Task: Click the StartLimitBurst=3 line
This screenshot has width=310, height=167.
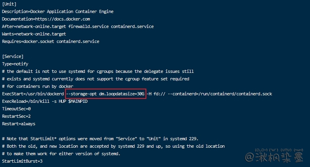Action: click(22, 161)
